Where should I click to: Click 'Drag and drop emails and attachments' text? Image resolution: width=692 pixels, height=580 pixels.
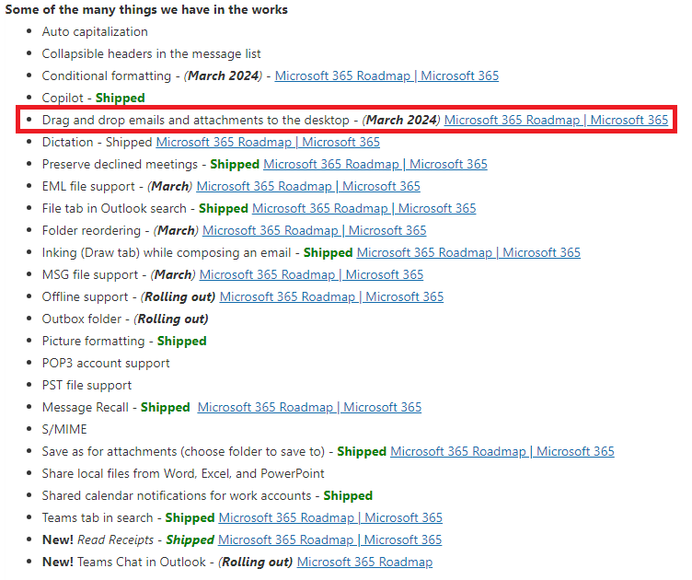(x=195, y=120)
